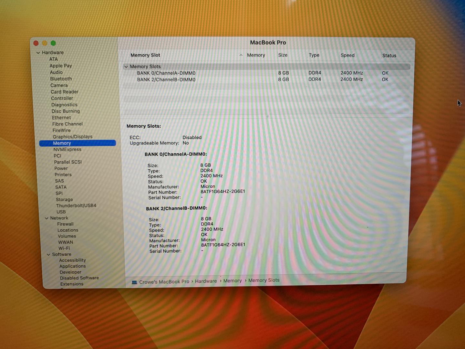The height and width of the screenshot is (349, 465).
Task: Select Accessibility under Software
Action: [x=72, y=260]
